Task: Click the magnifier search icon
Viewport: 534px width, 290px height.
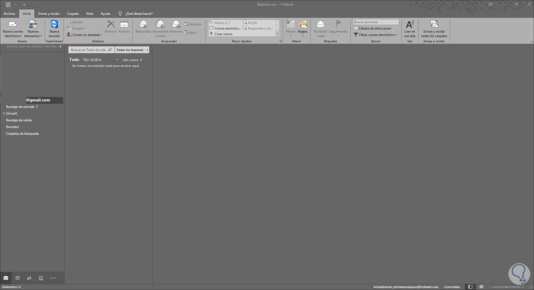Action: tap(110, 50)
